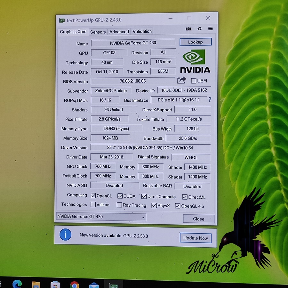Switch to the Sensors tab
Viewport: 288px width, 288px height.
click(x=98, y=32)
